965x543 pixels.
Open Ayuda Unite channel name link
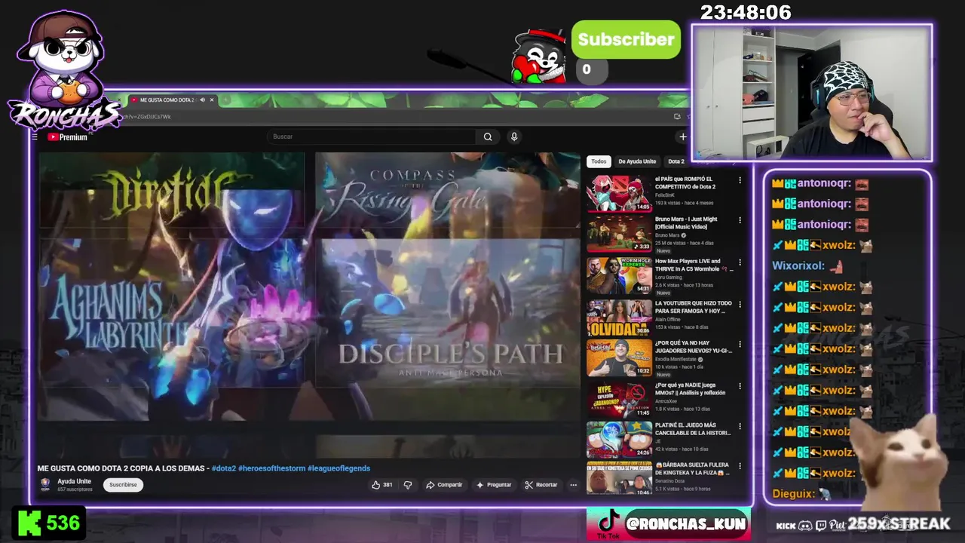click(x=74, y=481)
